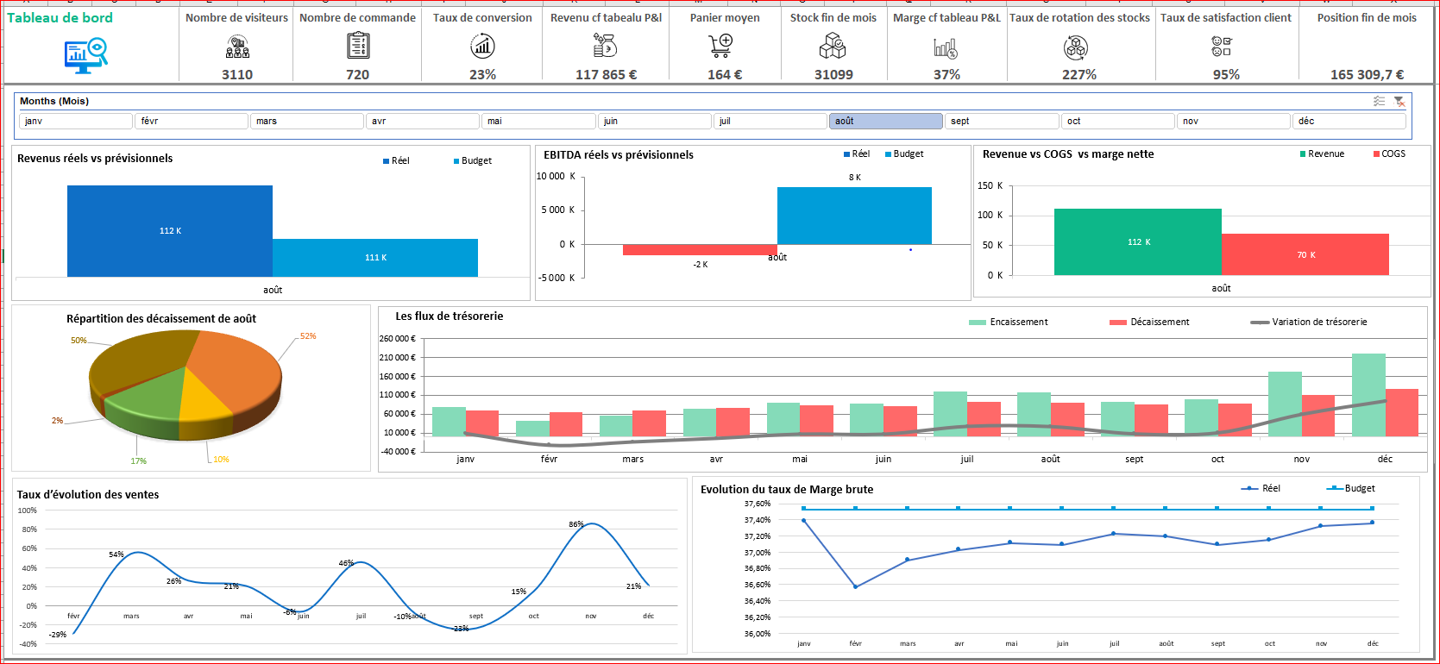Click the Taux de rotation des stocks icon
This screenshot has width=1440, height=664.
pyautogui.click(x=1076, y=47)
